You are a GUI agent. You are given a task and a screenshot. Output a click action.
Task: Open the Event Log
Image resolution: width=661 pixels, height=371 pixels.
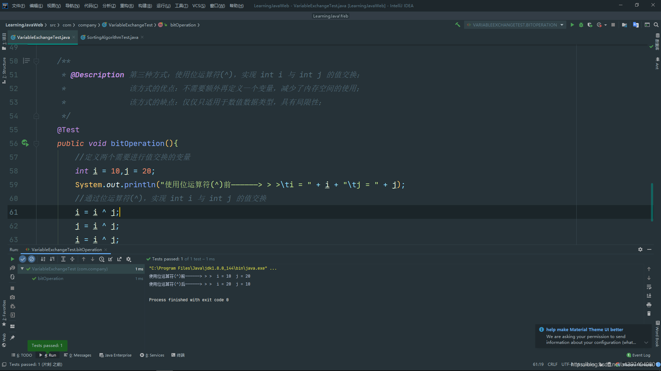coord(639,355)
